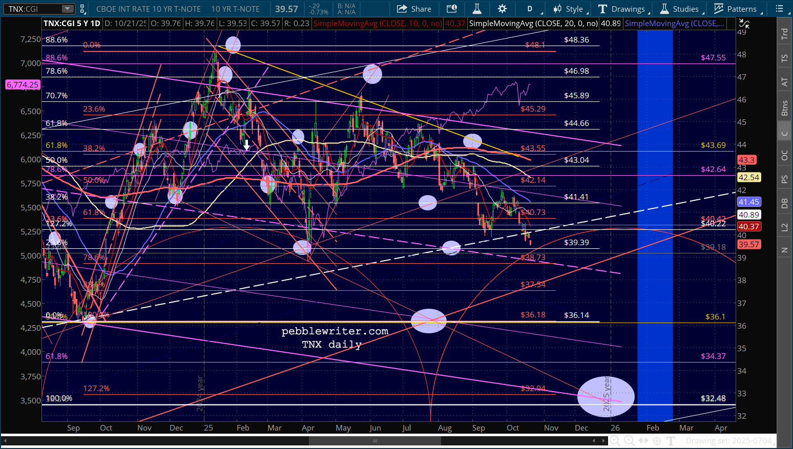Click the symbol link clip icon
This screenshot has height=449, width=793.
point(82,9)
